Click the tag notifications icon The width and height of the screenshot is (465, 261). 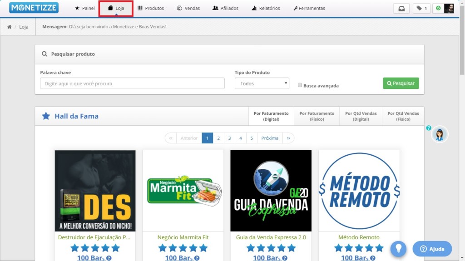click(421, 8)
